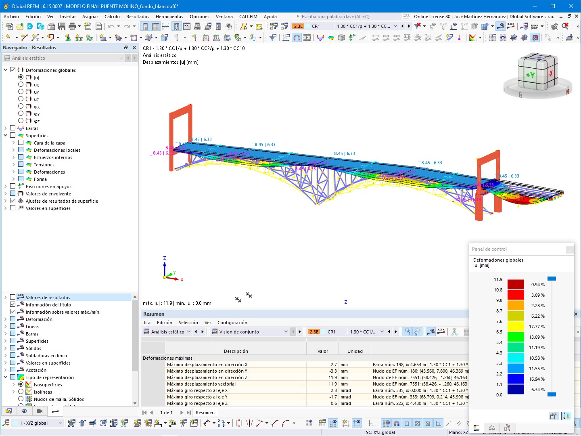Screen dimensions: 581x436
Task: Click the keyword search field
Action: (349, 17)
